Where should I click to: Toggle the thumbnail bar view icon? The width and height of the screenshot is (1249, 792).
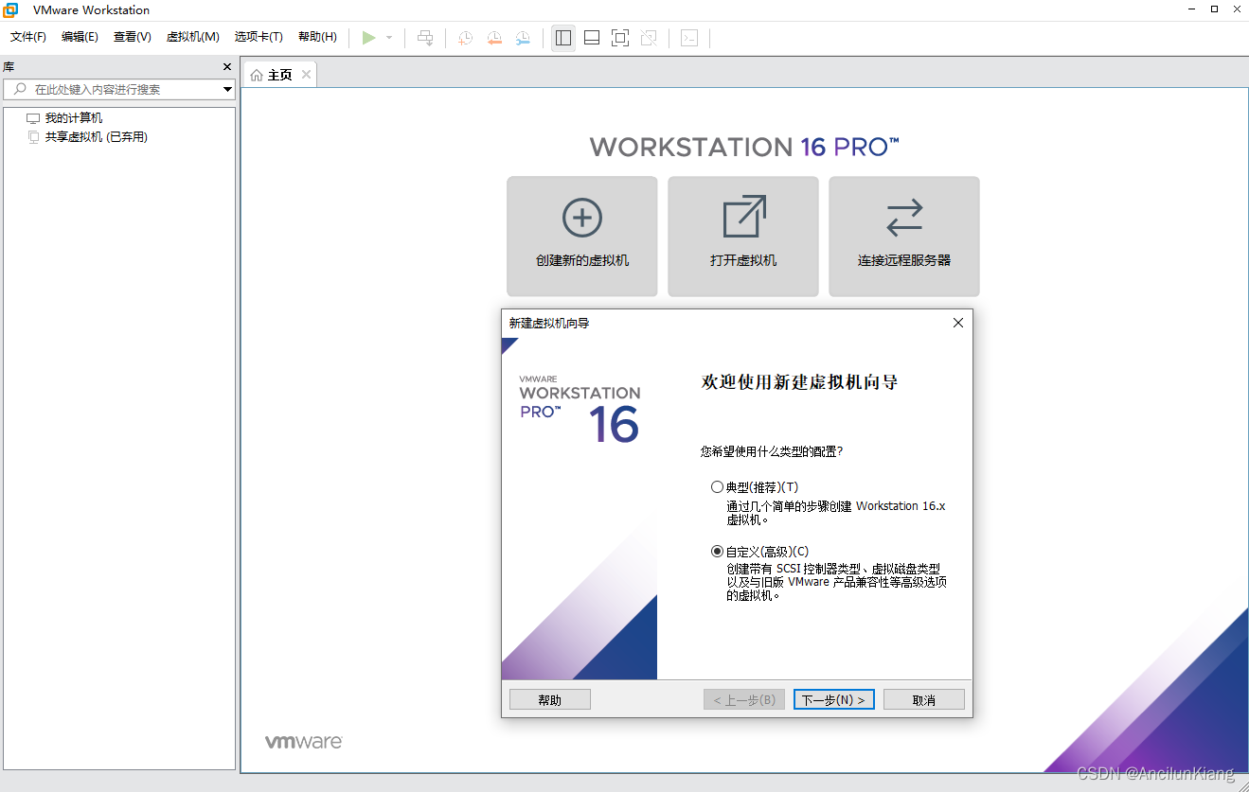(x=592, y=38)
